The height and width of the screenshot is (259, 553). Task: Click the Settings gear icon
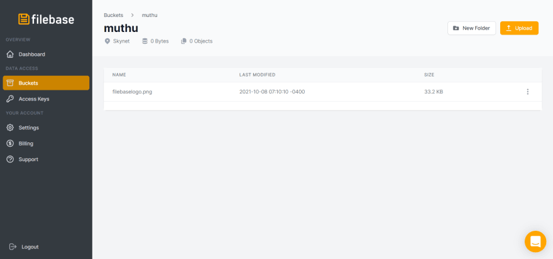[x=10, y=127]
